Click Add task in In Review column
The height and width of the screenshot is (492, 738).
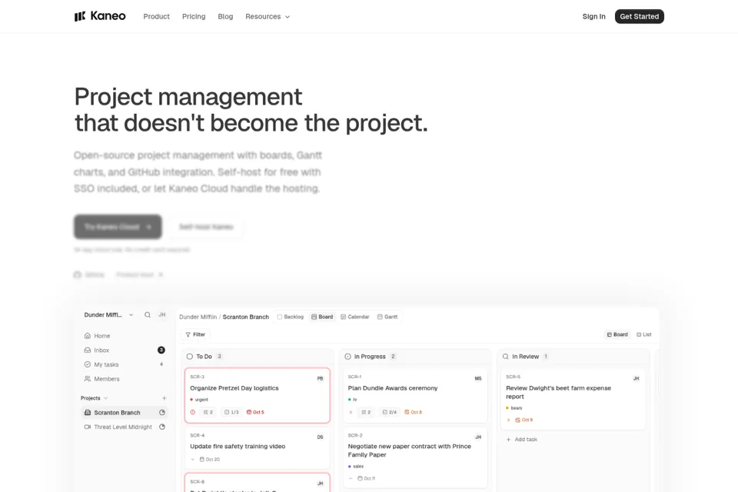tap(521, 439)
